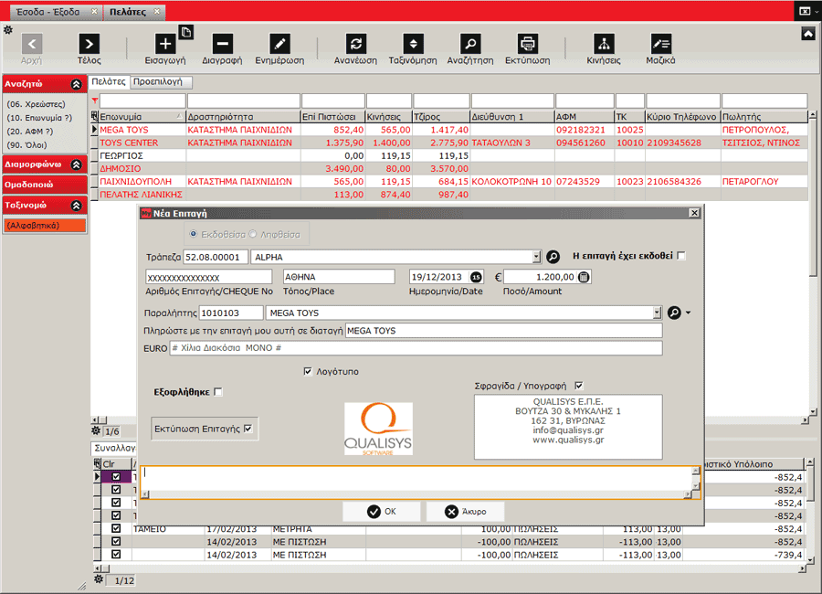Screen dimensions: 822x594
Task: Switch to the Έσοδα - Έξοδα tab
Action: (55, 12)
